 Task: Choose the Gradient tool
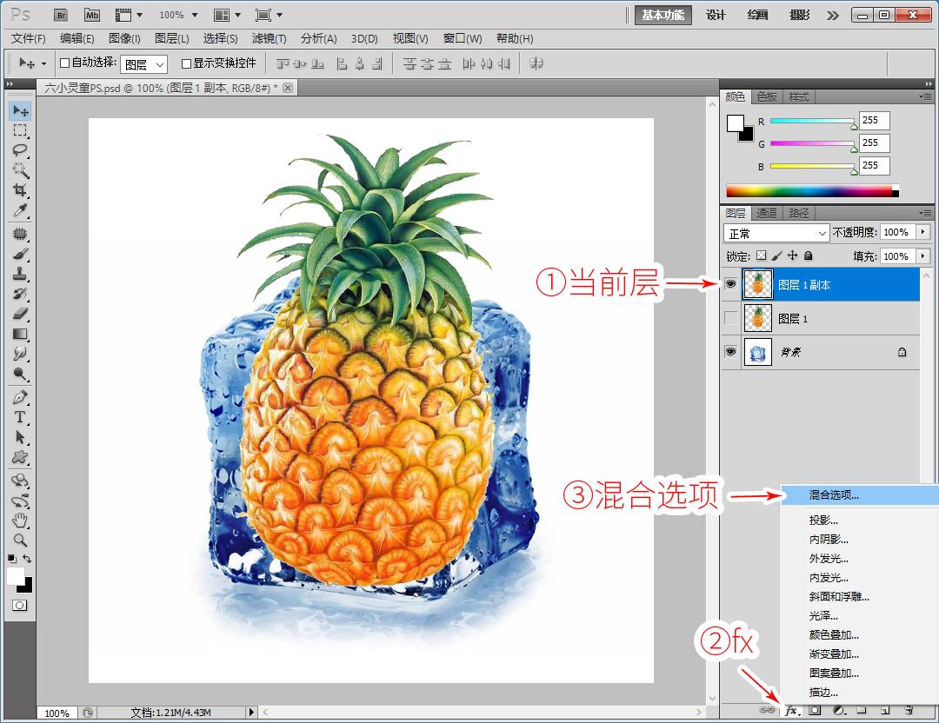pos(20,334)
